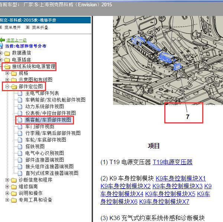Click the folder icon beside 维修指南
223x222 pixels.
click(x=14, y=187)
